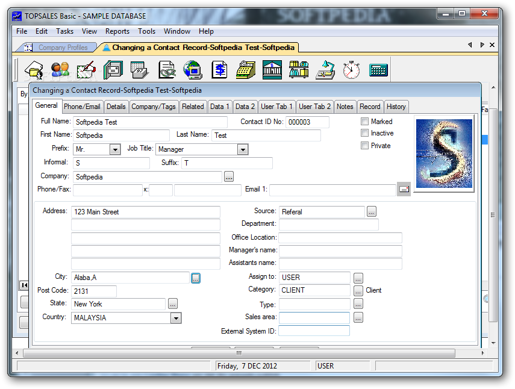
Task: Click the desk lamp icon
Action: pos(325,70)
